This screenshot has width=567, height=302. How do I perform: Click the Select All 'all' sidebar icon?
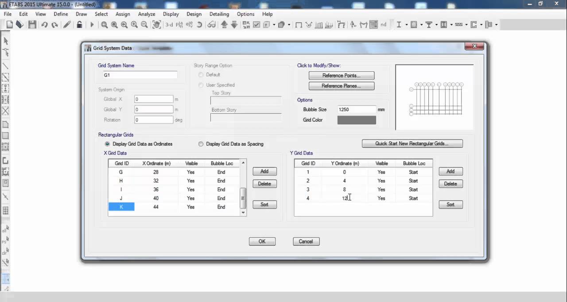6,229
